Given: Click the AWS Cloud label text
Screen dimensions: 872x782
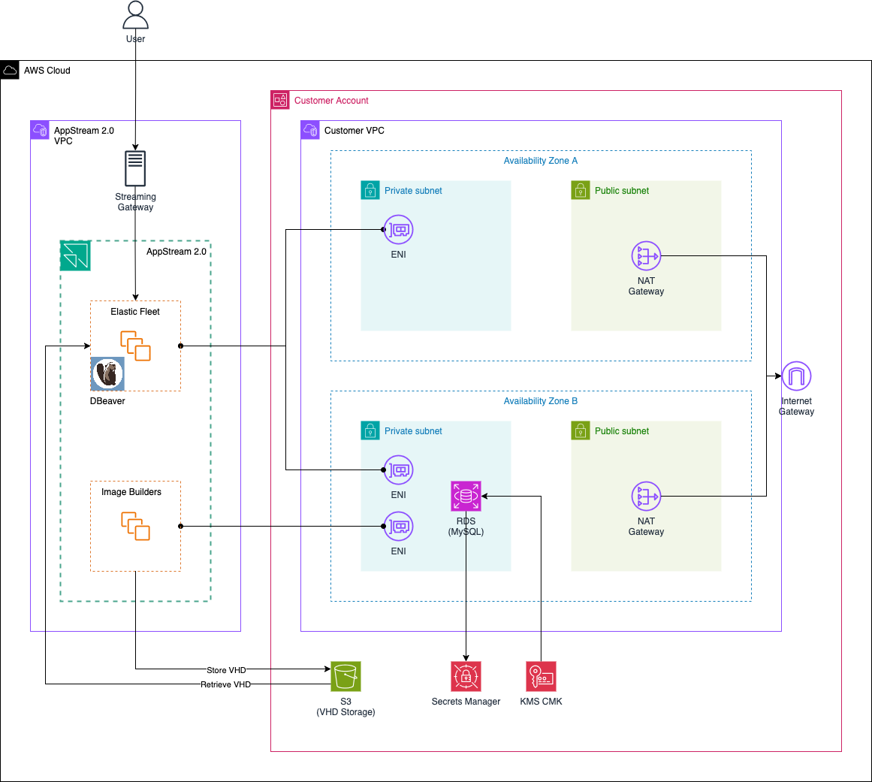Looking at the screenshot, I should click(47, 70).
